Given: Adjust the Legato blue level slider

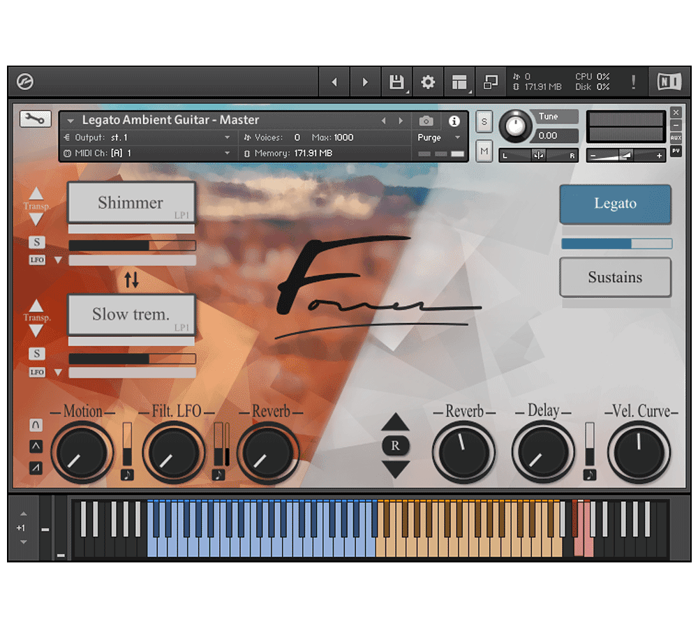Looking at the screenshot, I should tap(616, 244).
